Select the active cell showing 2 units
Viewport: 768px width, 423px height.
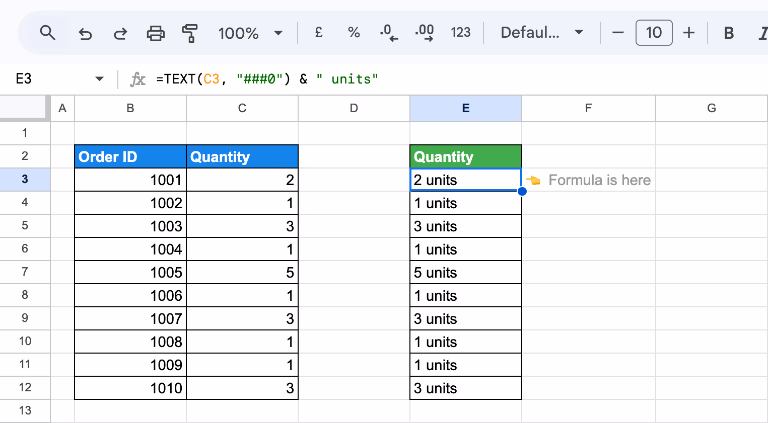click(x=466, y=180)
